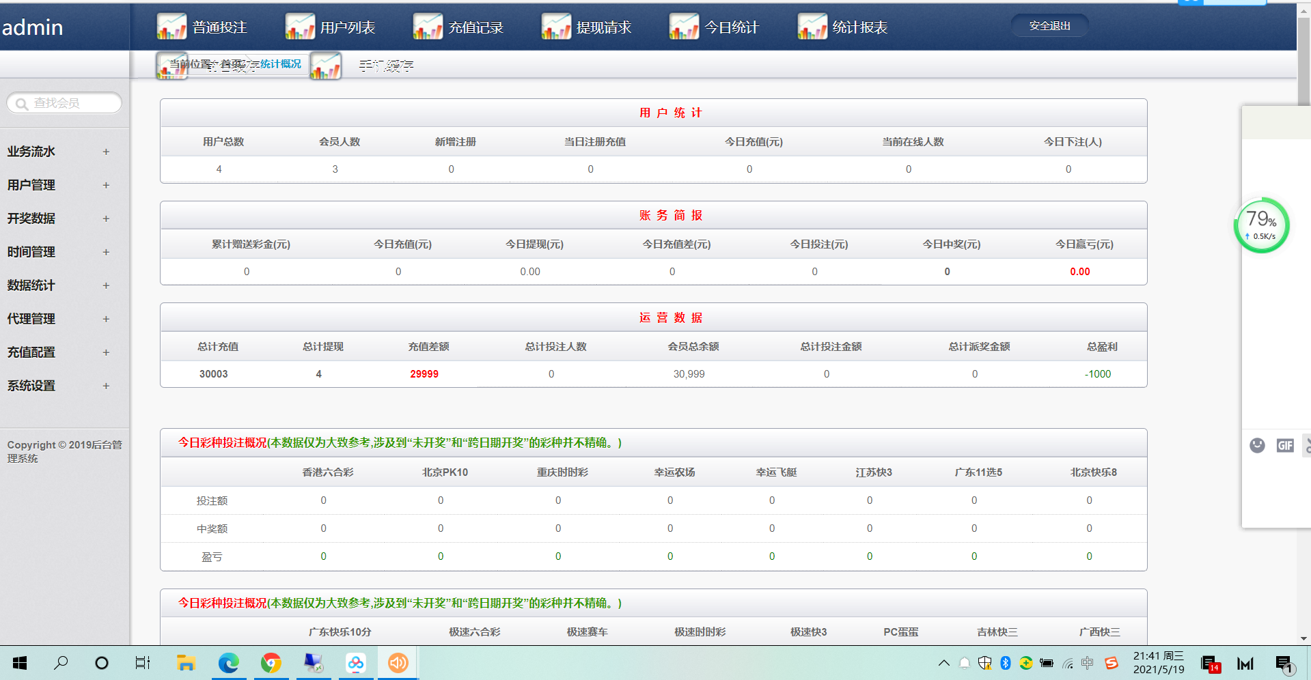Click the Bluetooth icon in system tray

[x=1005, y=663]
